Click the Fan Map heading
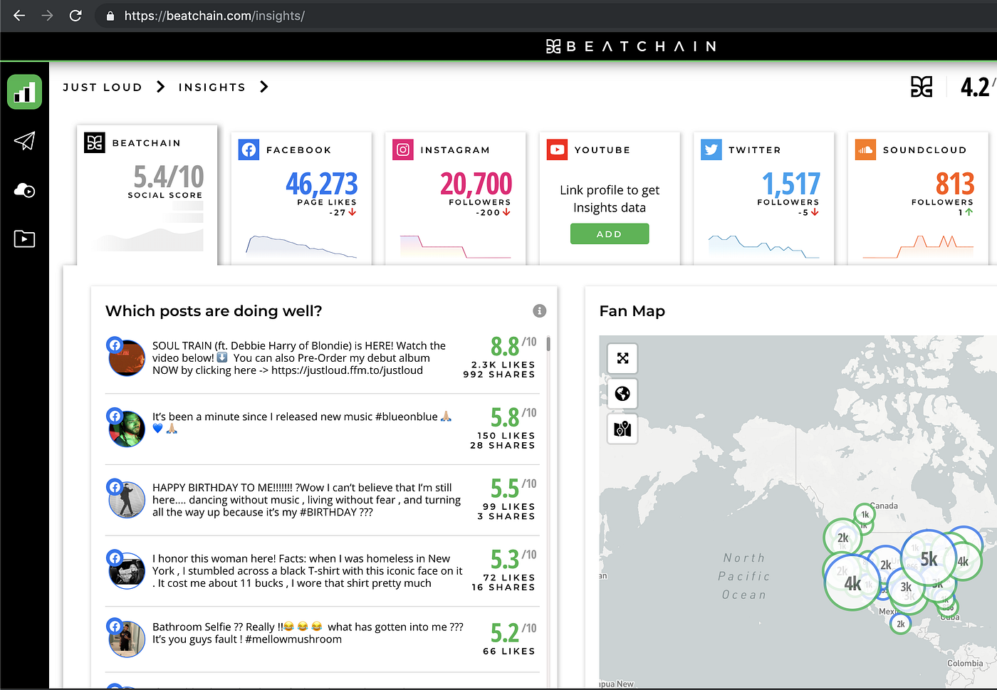997x690 pixels. [632, 310]
